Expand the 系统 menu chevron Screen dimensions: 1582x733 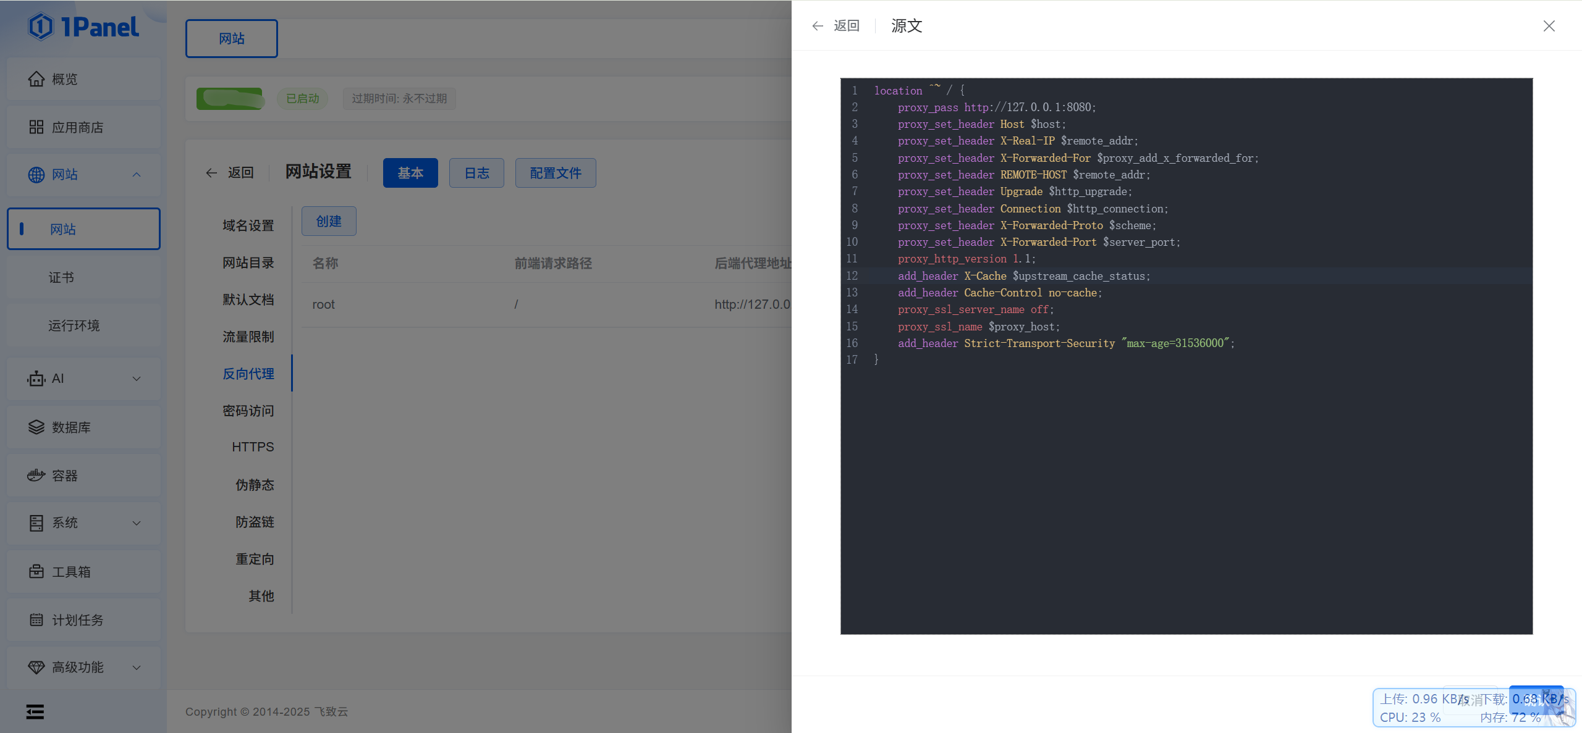pyautogui.click(x=137, y=523)
